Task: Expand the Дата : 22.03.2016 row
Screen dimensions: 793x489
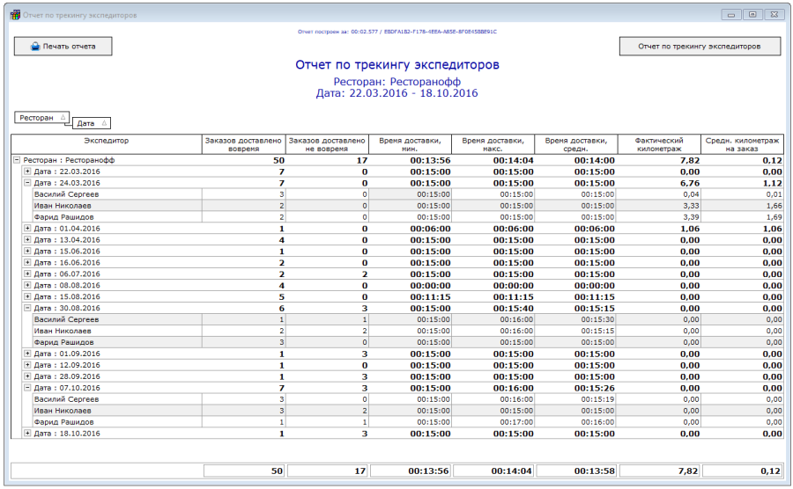Action: (26, 172)
